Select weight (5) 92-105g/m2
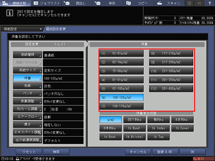Image resolution: width=215 pixels, height=161 pixels. (x=121, y=88)
